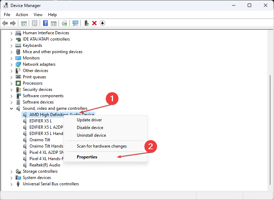Screen dimensions: 274x200
Task: Collapse Sound, video and game controllers
Action: (11, 108)
